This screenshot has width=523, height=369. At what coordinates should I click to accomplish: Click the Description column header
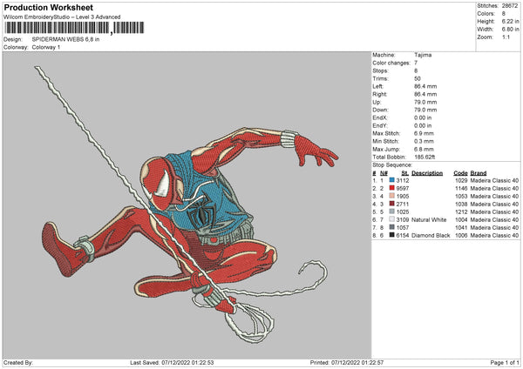click(427, 172)
